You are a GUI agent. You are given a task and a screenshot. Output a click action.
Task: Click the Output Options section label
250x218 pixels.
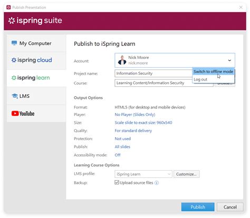tap(88, 98)
